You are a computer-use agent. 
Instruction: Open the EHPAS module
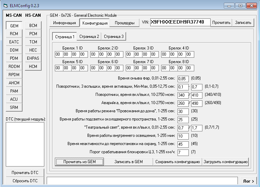click(33, 58)
